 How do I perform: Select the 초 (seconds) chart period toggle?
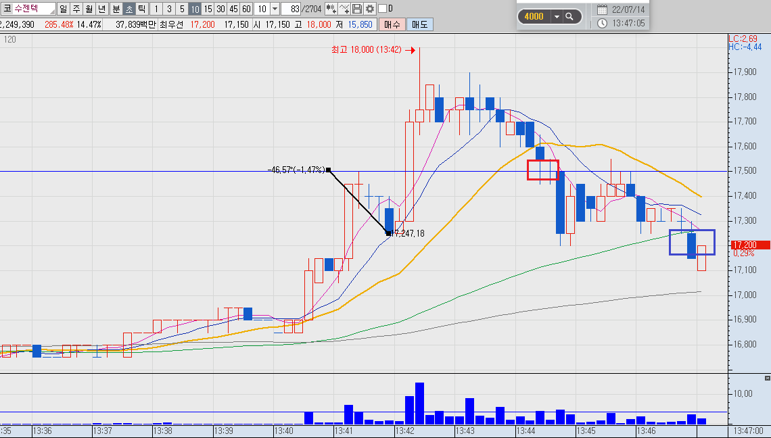[x=128, y=9]
